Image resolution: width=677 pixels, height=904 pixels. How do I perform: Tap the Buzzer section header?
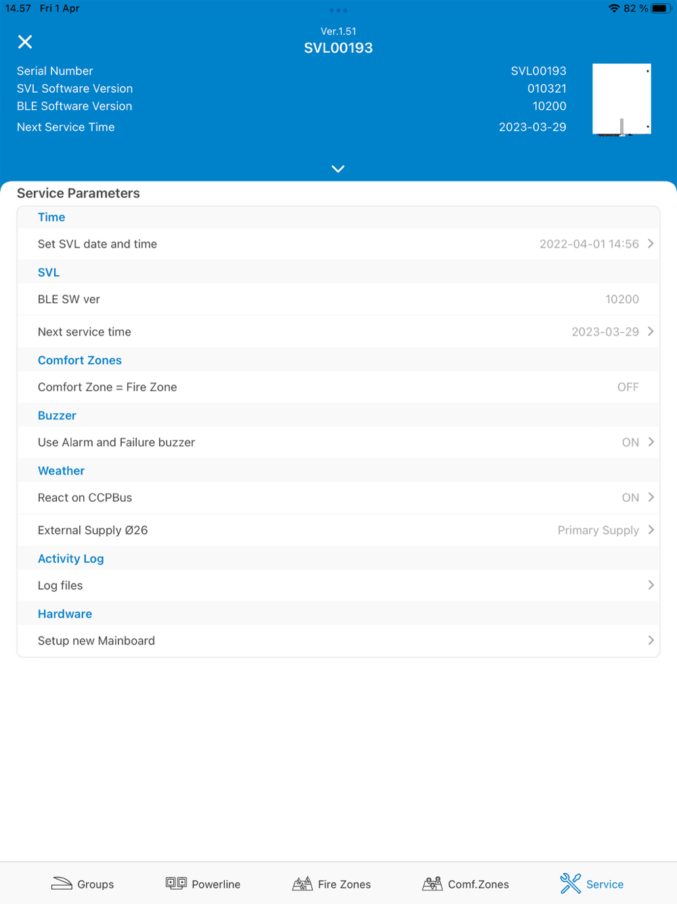[x=57, y=415]
